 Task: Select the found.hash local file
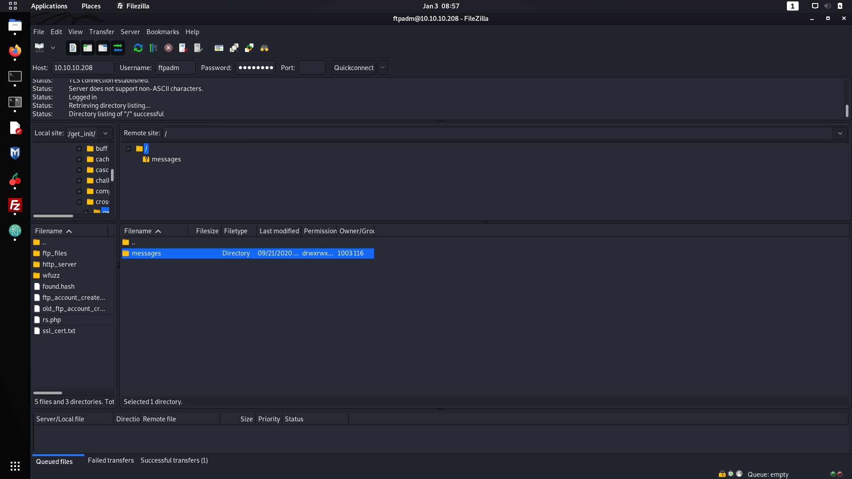58,287
